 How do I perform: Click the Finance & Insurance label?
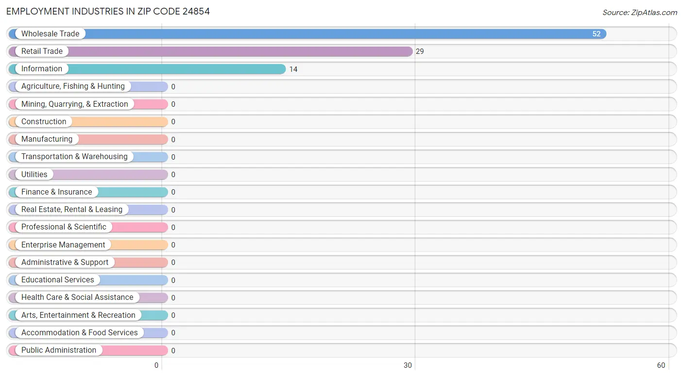[56, 192]
